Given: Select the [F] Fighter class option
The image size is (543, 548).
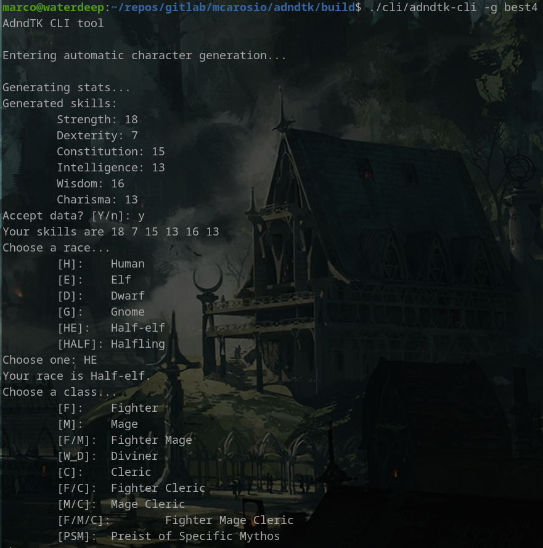Looking at the screenshot, I should [x=107, y=408].
